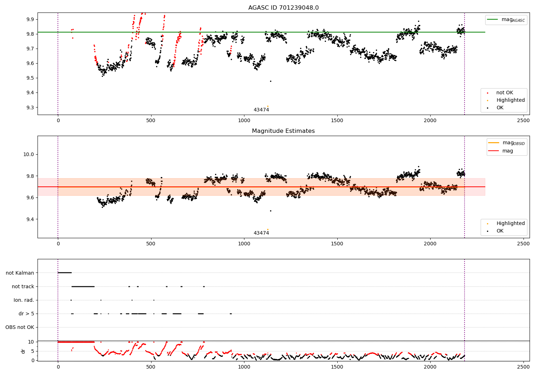536x375 pixels.
Task: Click the 9.6 y-axis tick in middle plot
Action: (x=31, y=197)
